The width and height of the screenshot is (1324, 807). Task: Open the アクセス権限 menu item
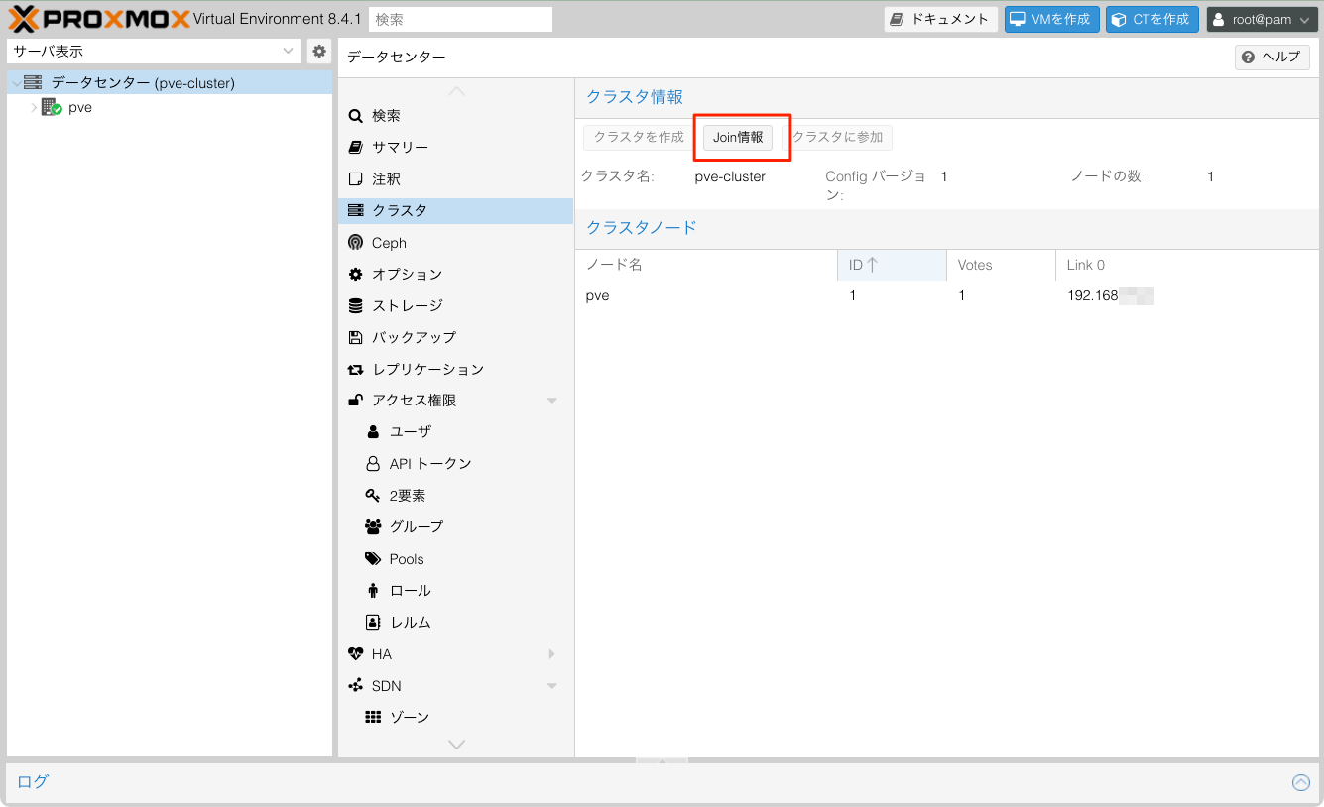click(455, 401)
